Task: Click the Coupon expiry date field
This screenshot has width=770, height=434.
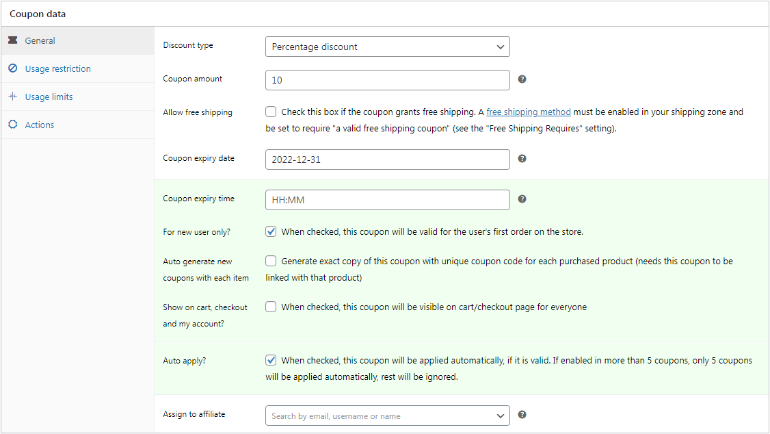Action: (388, 159)
